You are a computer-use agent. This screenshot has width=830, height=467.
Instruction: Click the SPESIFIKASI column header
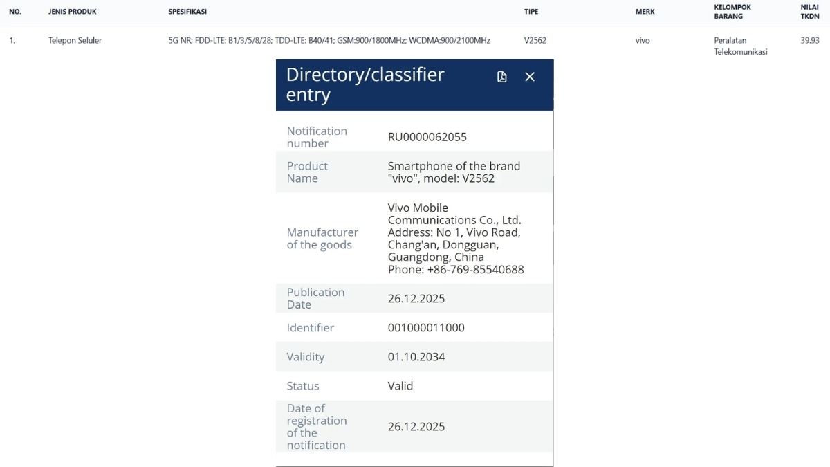tap(187, 12)
